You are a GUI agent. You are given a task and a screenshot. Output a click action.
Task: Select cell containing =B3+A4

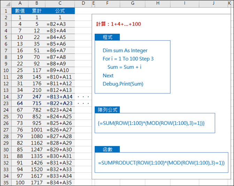[x=60, y=31]
